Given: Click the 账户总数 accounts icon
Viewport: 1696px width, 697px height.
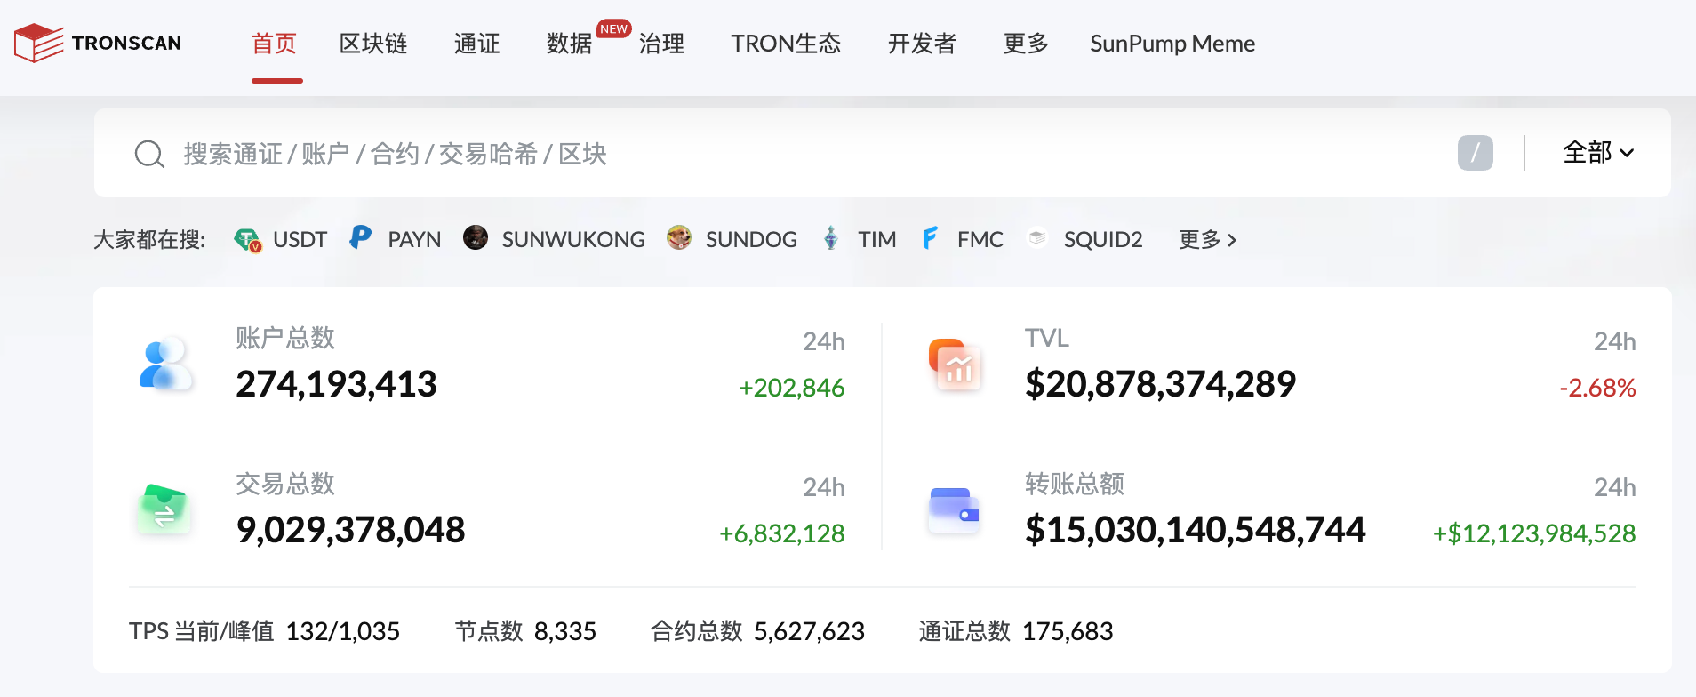Looking at the screenshot, I should tap(165, 365).
